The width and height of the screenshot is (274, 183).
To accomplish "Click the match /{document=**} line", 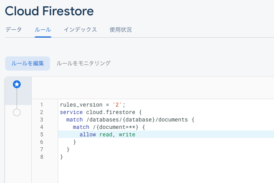I will click(x=109, y=127).
